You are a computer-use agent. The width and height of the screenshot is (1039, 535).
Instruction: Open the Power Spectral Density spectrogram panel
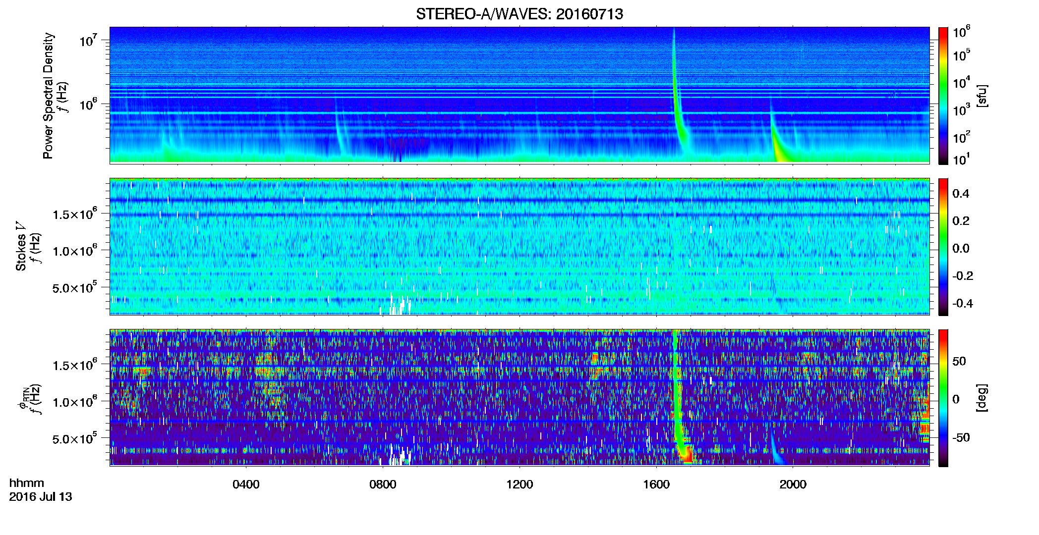point(519,95)
